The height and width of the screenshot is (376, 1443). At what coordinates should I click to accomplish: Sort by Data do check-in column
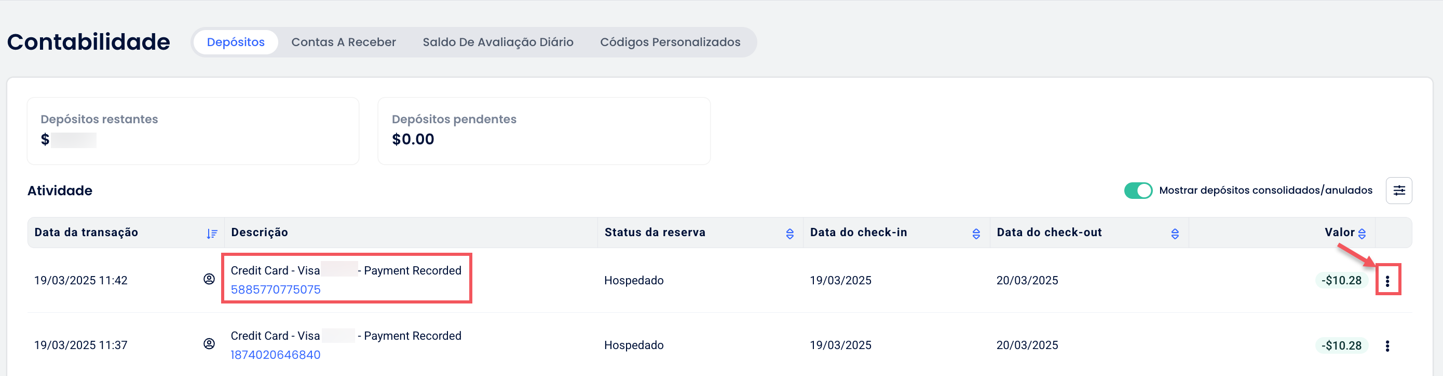point(976,234)
